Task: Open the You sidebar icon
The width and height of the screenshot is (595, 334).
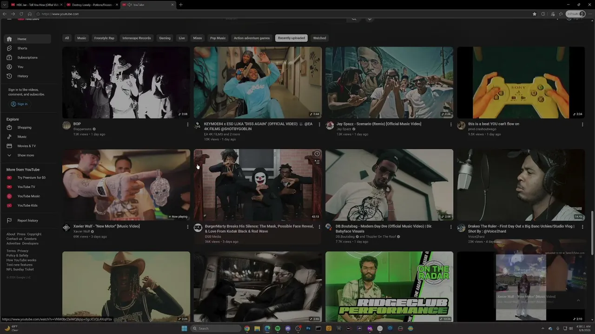Action: pyautogui.click(x=9, y=67)
